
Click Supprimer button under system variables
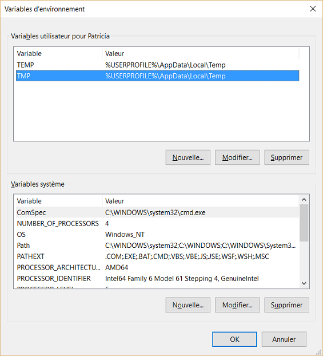pyautogui.click(x=286, y=305)
